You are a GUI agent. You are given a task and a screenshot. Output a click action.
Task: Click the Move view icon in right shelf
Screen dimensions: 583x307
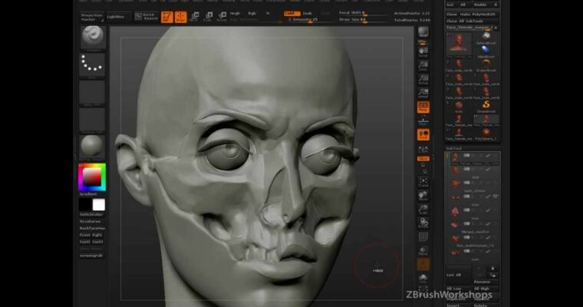point(423,196)
